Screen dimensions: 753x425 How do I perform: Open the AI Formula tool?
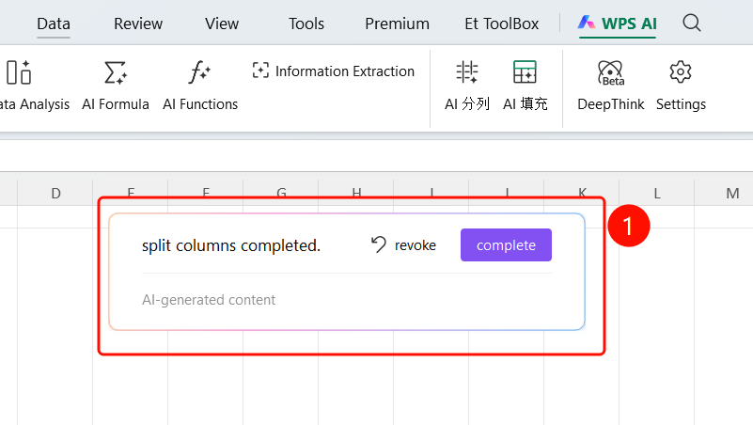click(x=116, y=86)
